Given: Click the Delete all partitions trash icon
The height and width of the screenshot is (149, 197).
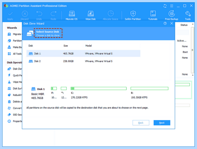Looking at the screenshot, I should point(9,101).
